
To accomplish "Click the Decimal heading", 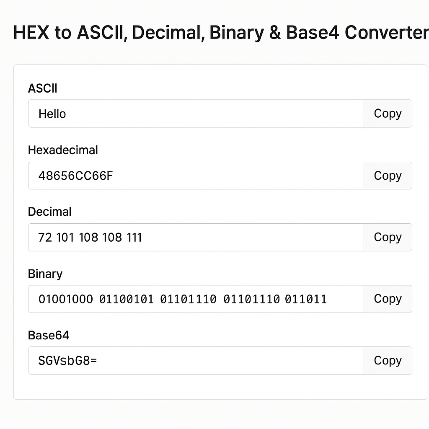I will point(49,212).
